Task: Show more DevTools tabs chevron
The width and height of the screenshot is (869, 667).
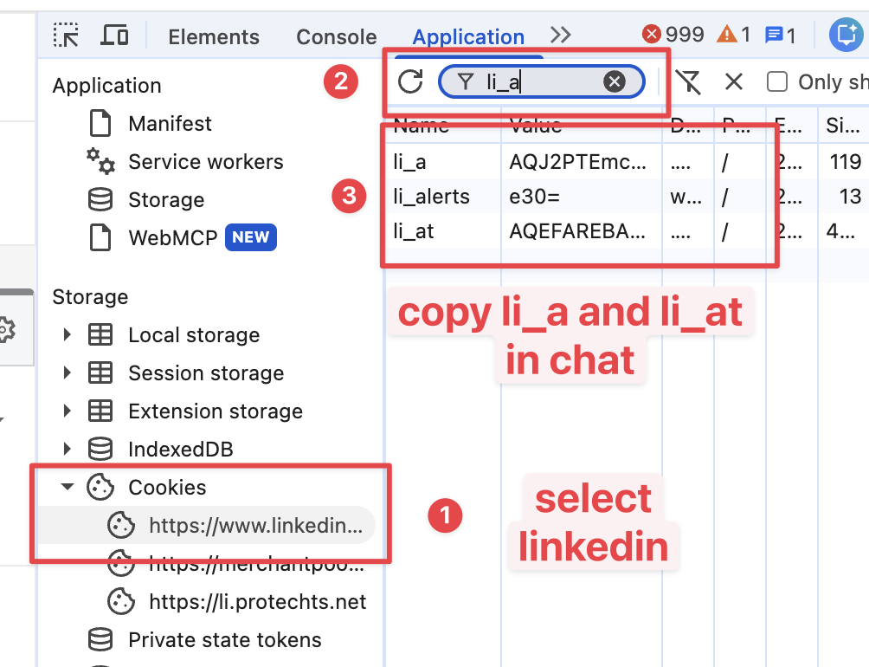Action: [560, 35]
